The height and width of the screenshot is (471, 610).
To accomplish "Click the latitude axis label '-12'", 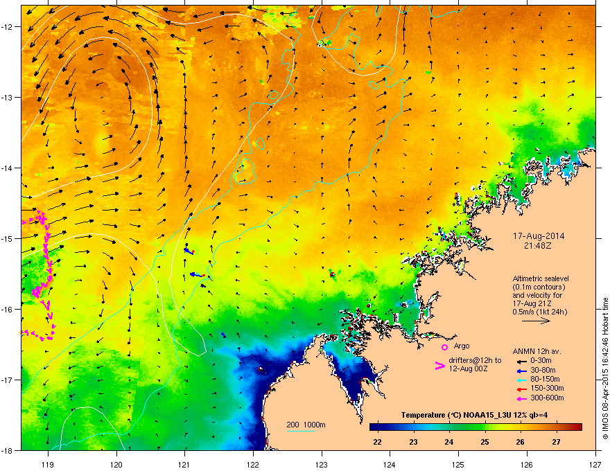I will click(x=8, y=26).
